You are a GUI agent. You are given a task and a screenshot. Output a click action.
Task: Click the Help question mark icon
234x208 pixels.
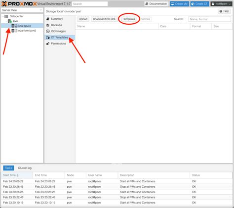click(x=221, y=11)
